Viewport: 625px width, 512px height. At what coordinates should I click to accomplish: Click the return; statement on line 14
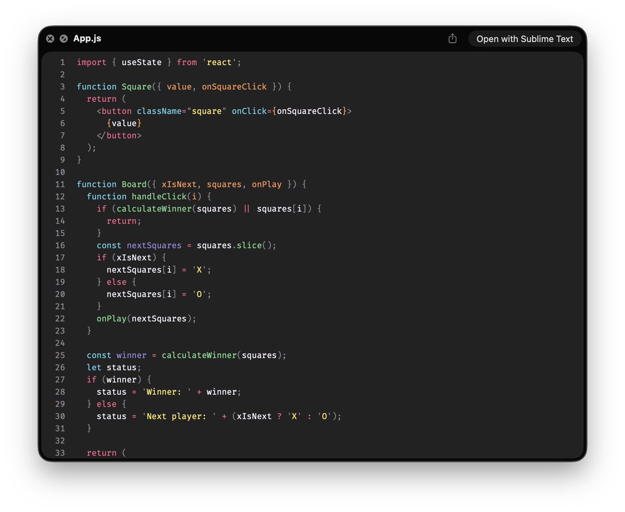pos(124,221)
